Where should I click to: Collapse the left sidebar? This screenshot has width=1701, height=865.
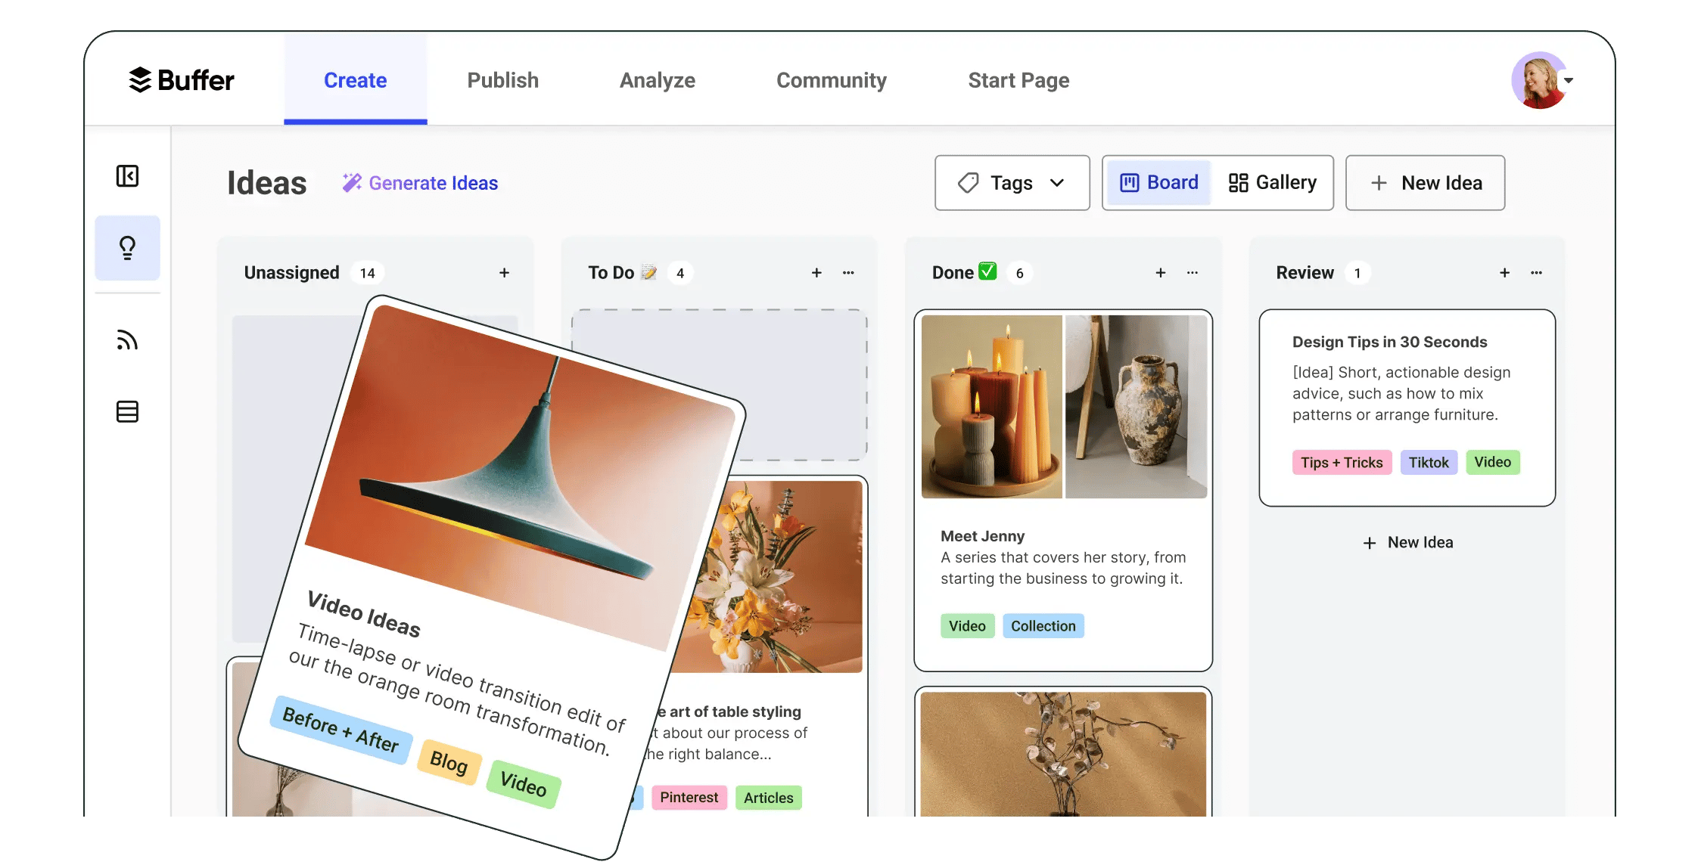tap(128, 176)
